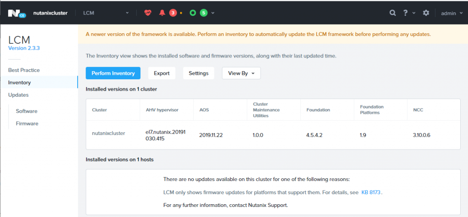Click the Settings button
This screenshot has height=217, width=468.
point(198,73)
